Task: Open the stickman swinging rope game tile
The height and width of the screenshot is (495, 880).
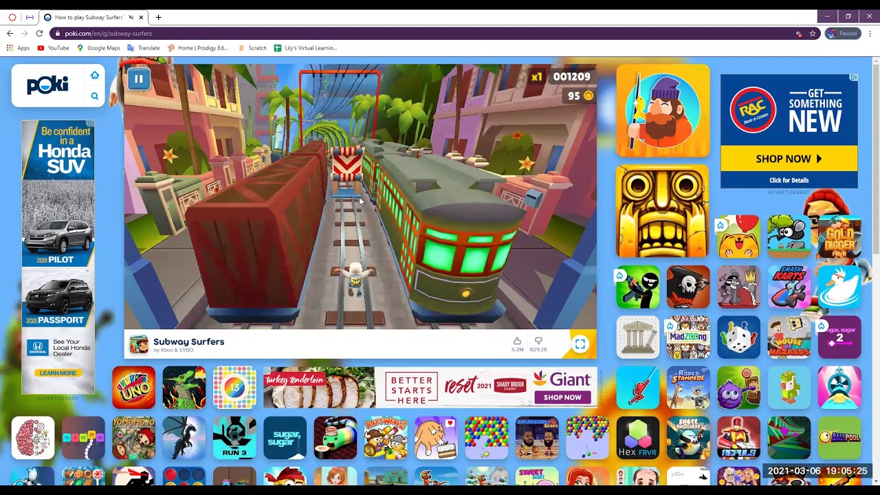Action: (x=638, y=387)
